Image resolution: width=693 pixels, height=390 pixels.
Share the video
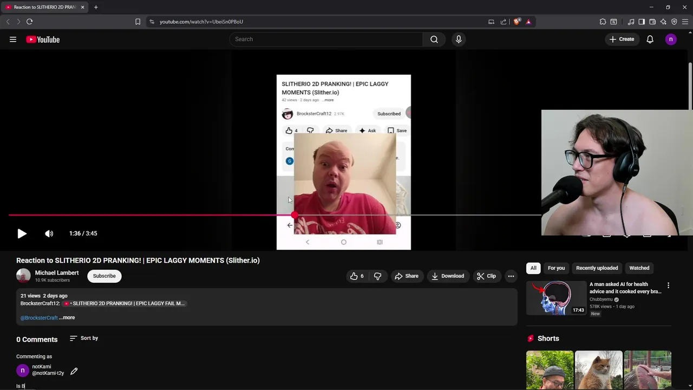click(x=407, y=276)
